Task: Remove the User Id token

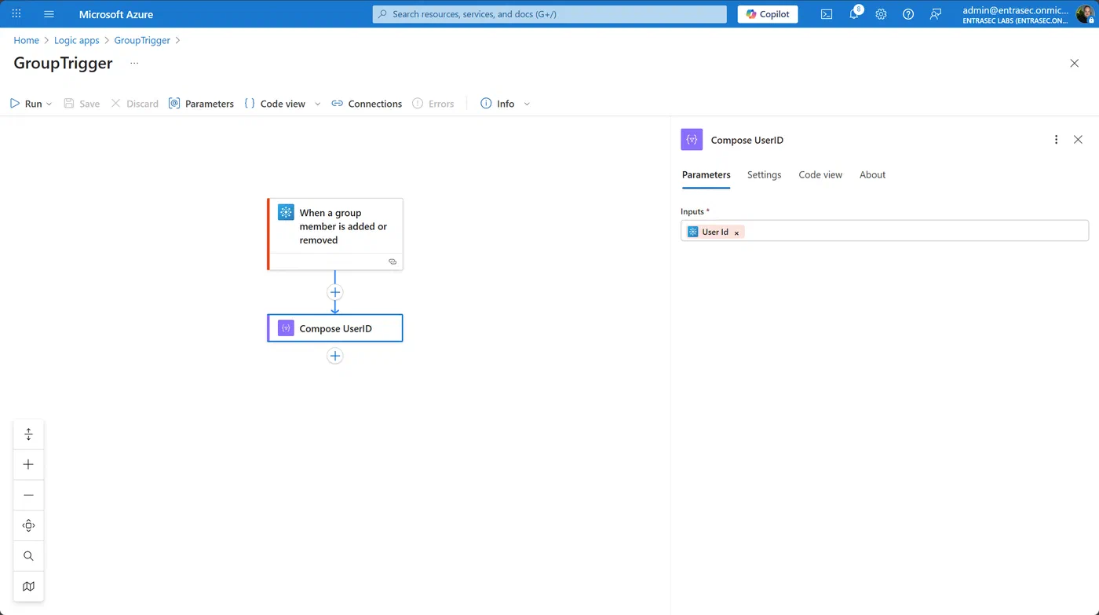Action: 736,232
